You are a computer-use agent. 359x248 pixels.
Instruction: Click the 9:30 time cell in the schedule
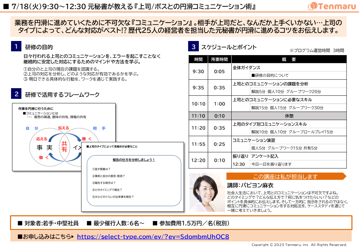coord(198,72)
